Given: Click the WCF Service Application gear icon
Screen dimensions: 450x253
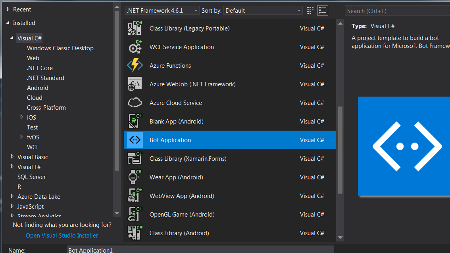Looking at the screenshot, I should point(135,47).
